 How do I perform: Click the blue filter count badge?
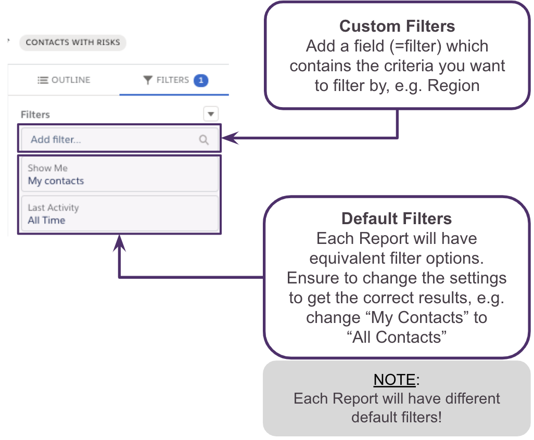pos(201,80)
